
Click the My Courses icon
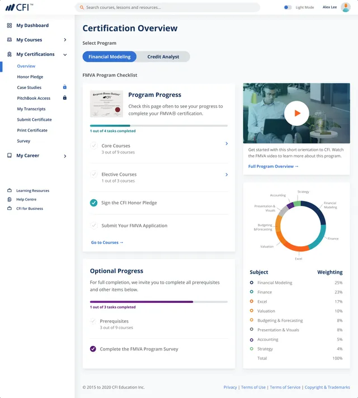pyautogui.click(x=10, y=40)
